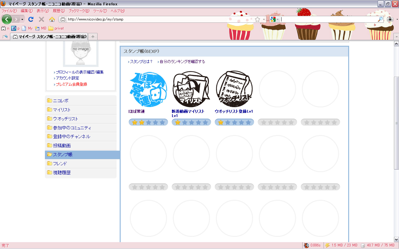Open プロフィールの表示確認/編集 link
This screenshot has height=249, width=399.
[x=80, y=72]
